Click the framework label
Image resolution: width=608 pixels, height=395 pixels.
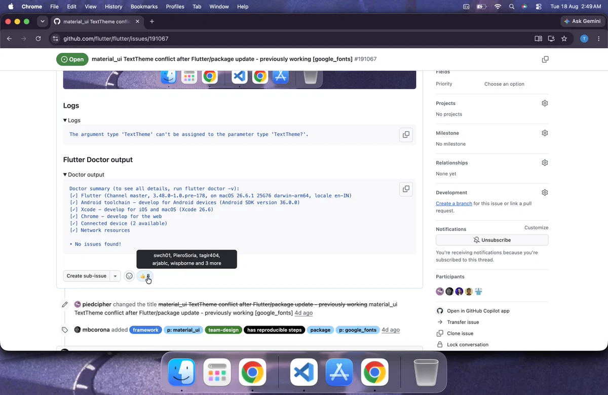point(146,330)
